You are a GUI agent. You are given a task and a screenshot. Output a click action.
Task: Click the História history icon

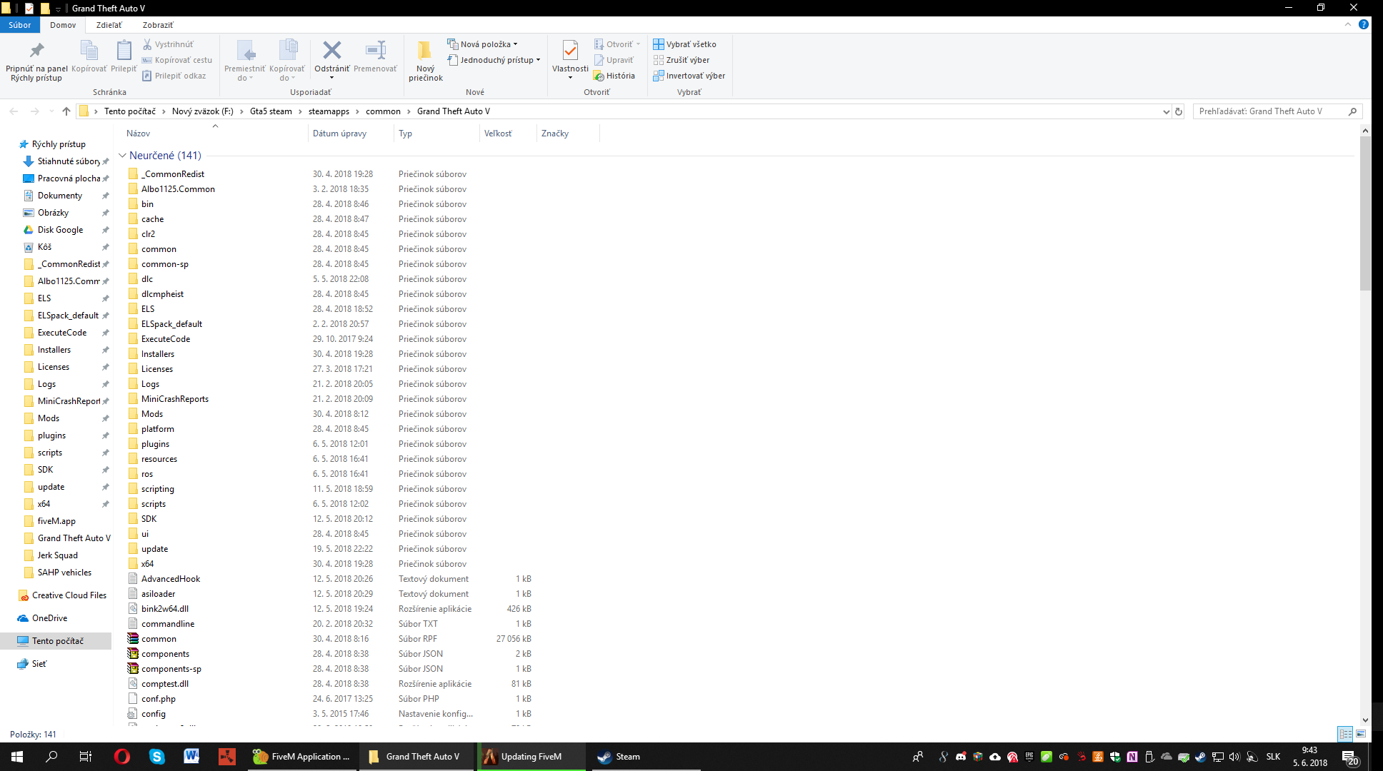coord(614,76)
